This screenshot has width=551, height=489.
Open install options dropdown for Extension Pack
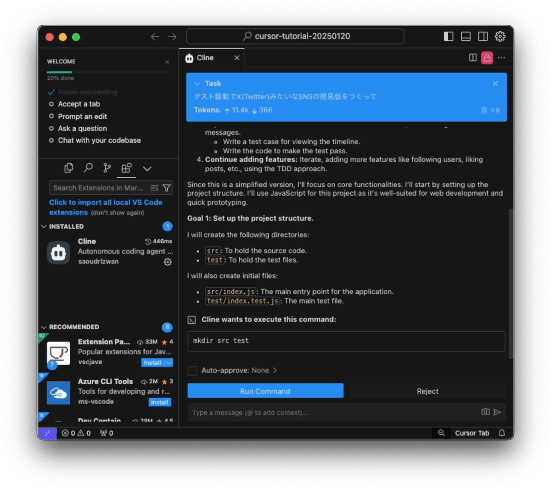pyautogui.click(x=169, y=363)
